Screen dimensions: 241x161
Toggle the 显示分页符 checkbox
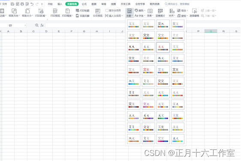click(107, 10)
